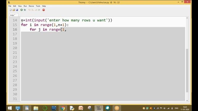Click the editor scrollbar down arrow
This screenshot has width=198, height=111.
(x=187, y=101)
